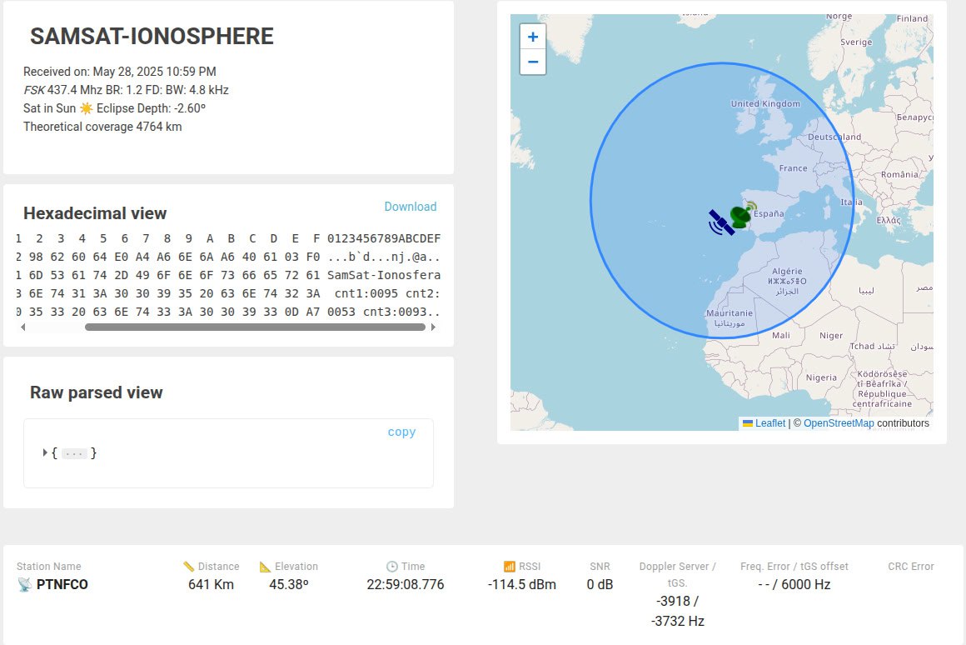Click the hex view left scroll arrow
Viewport: 966px width, 645px height.
[x=23, y=327]
